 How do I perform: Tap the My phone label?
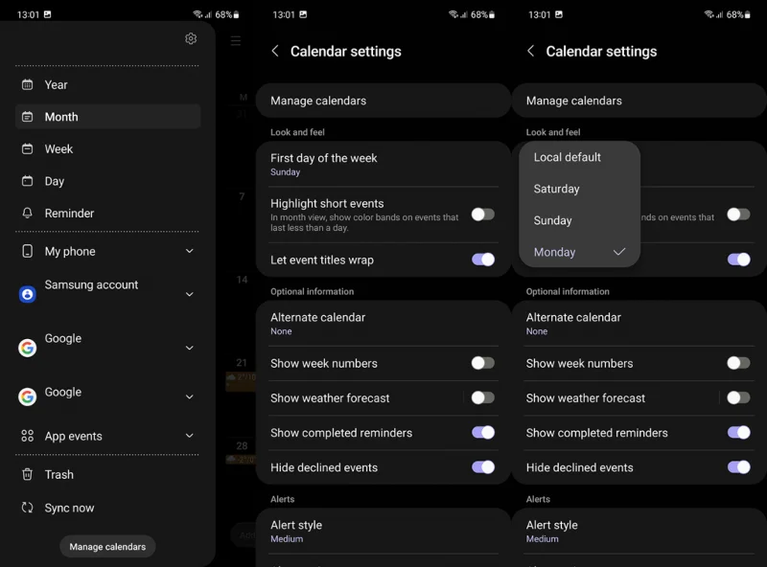tap(70, 251)
